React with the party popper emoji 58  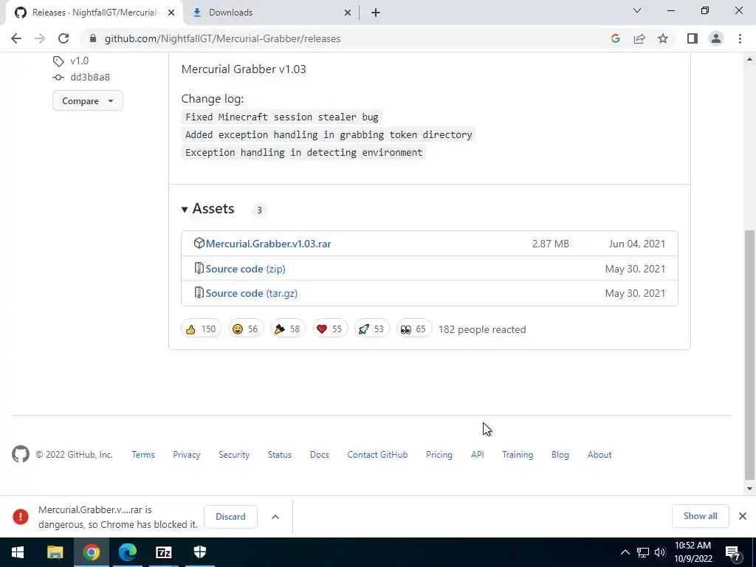pos(288,329)
